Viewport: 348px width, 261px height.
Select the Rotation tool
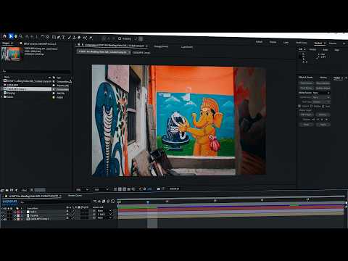click(x=43, y=37)
